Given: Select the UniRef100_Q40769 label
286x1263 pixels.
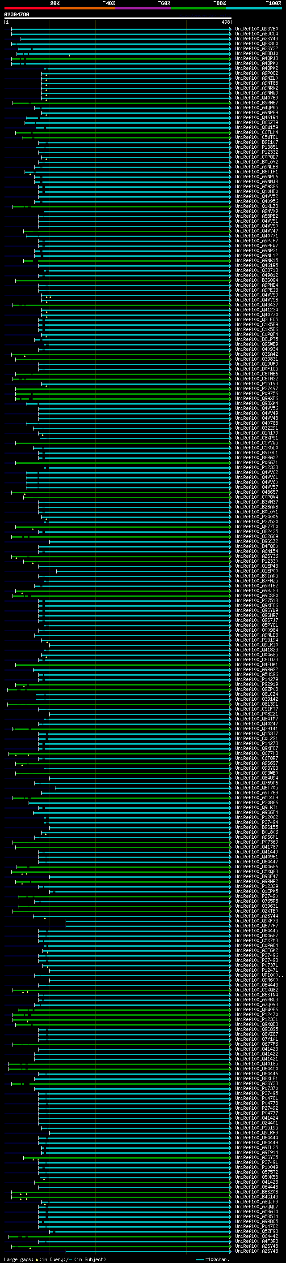Looking at the screenshot, I should click(x=257, y=98).
